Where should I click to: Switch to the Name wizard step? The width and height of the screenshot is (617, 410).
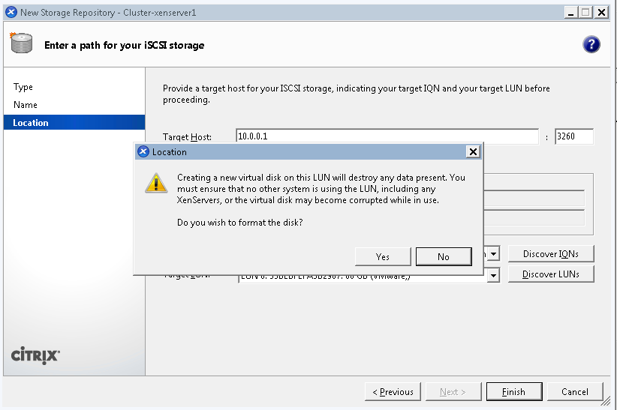(x=26, y=105)
